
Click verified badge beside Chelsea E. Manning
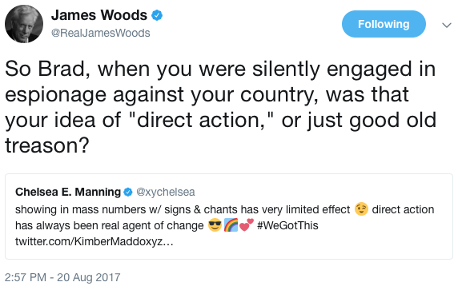pyautogui.click(x=128, y=192)
